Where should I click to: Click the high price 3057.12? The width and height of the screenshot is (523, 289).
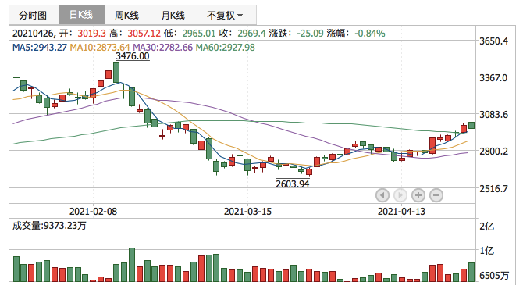click(144, 34)
